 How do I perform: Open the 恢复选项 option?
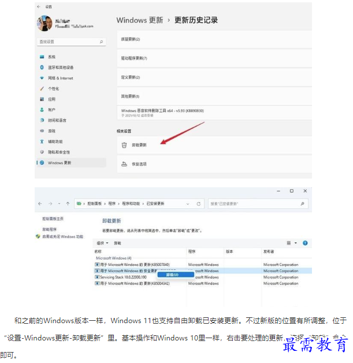[214, 164]
